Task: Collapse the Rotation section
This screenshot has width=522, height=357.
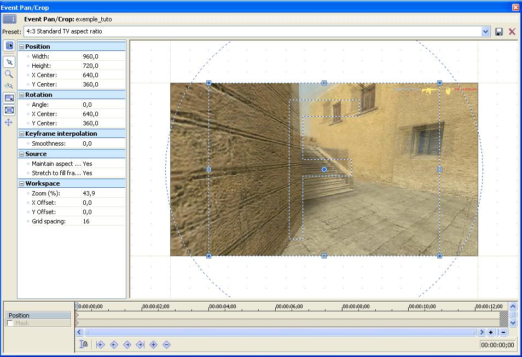Action: tap(22, 95)
